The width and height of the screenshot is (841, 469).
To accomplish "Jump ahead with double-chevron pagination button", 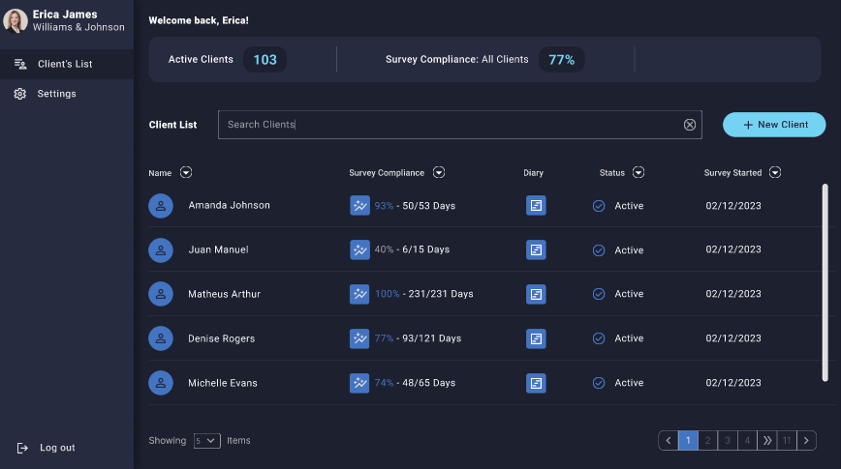I will (767, 441).
